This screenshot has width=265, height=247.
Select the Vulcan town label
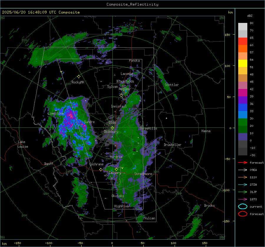pos(150,218)
